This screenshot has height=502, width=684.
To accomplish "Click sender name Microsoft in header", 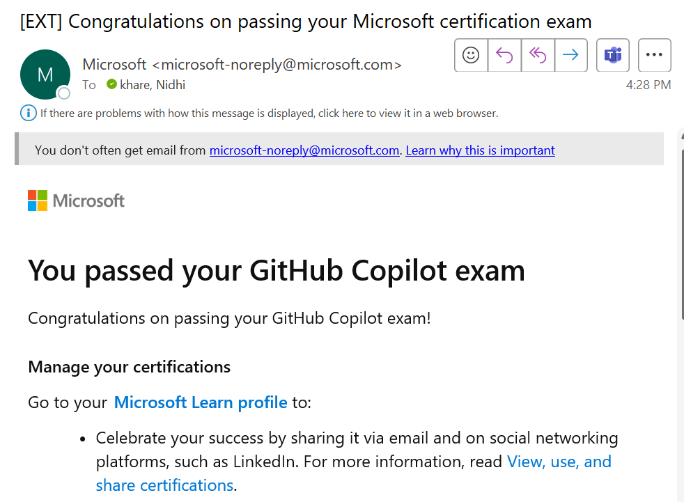I will 114,65.
